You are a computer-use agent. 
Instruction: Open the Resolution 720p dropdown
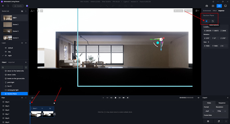pyautogui.click(x=221, y=111)
